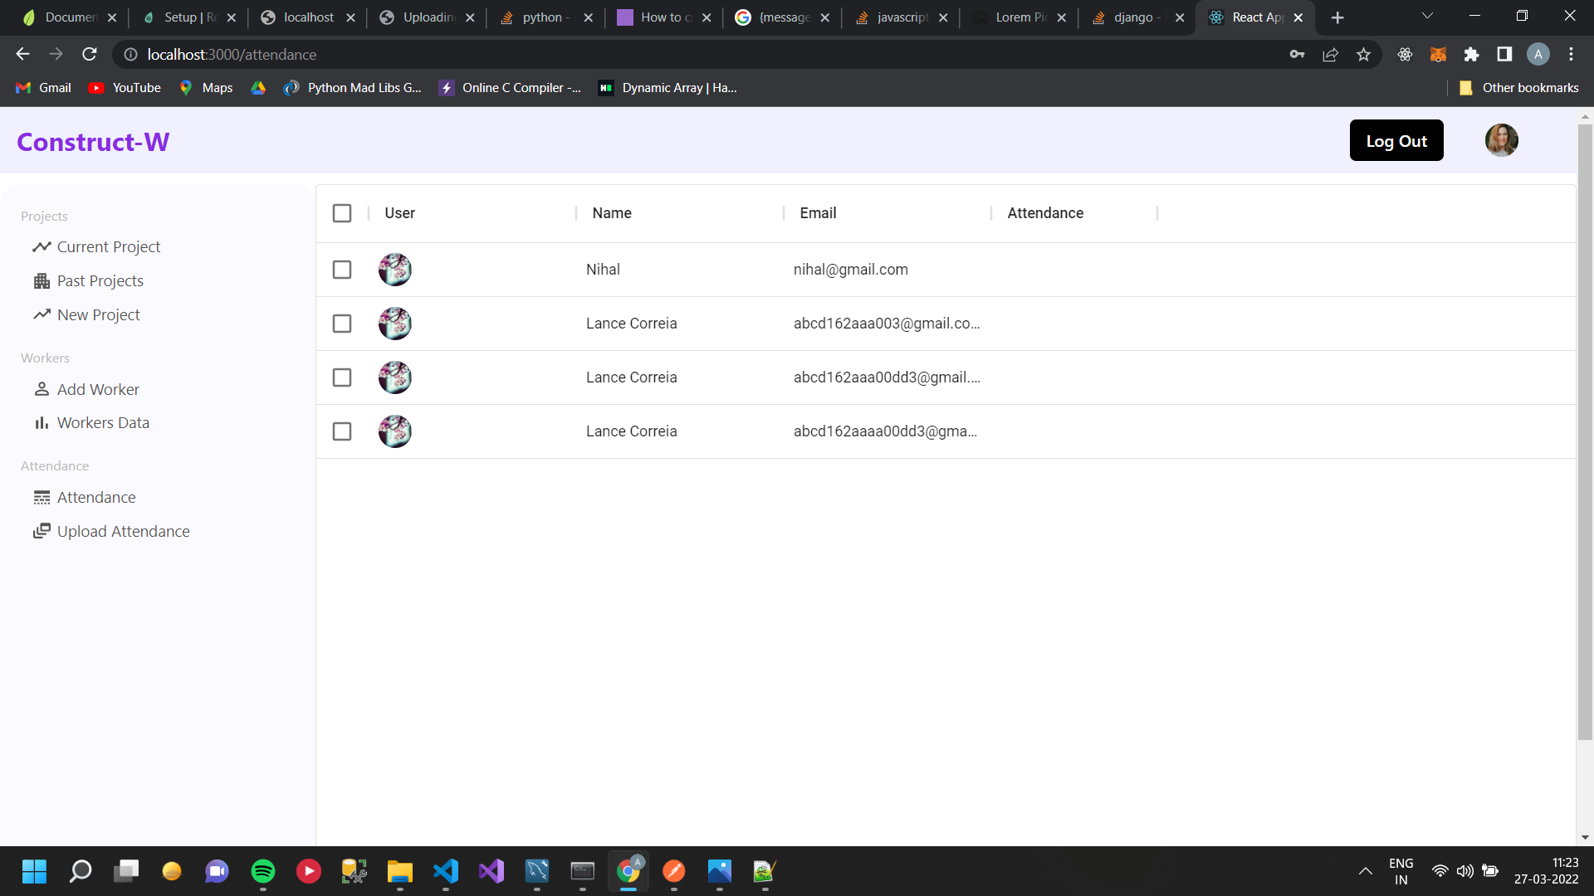Screen dimensions: 1594x896
Task: Open the MetaMask extension icon
Action: 1439,54
